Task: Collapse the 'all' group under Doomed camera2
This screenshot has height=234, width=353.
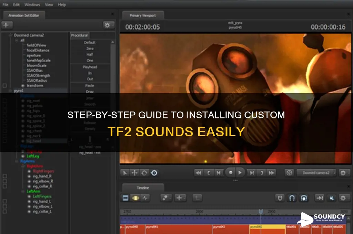Action: coord(17,40)
